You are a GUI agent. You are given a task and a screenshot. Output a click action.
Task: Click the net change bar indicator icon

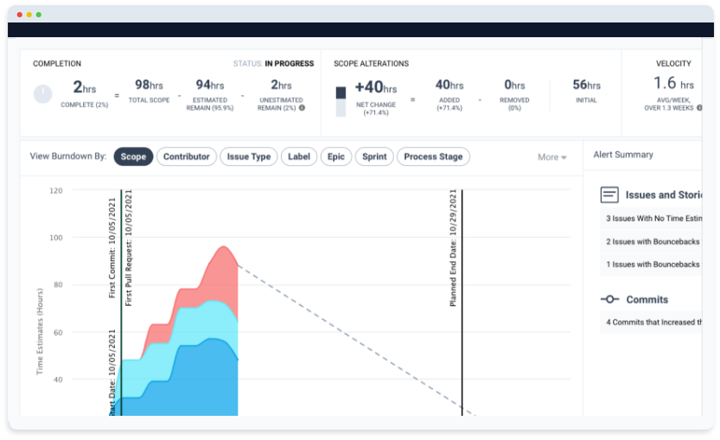click(x=341, y=101)
